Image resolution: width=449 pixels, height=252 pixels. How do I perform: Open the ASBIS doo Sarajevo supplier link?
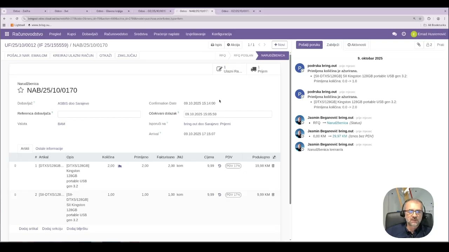(x=73, y=103)
